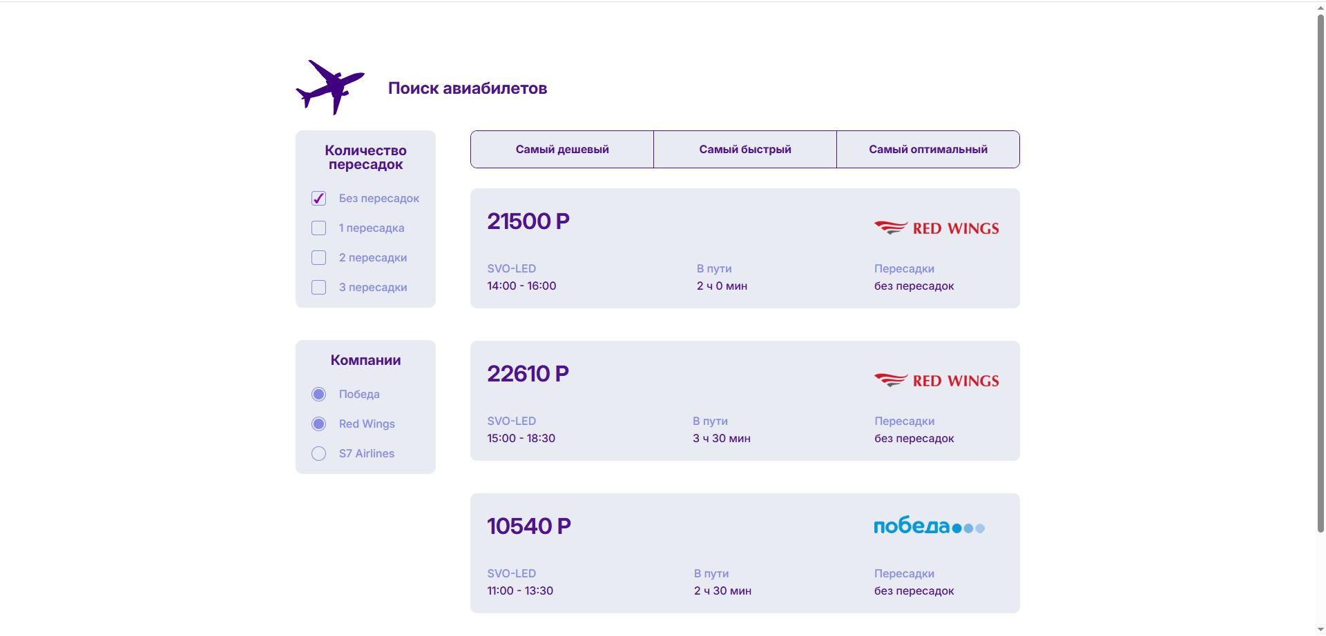
Task: Enable the '1 пересадка' filter checkbox
Action: (x=318, y=228)
